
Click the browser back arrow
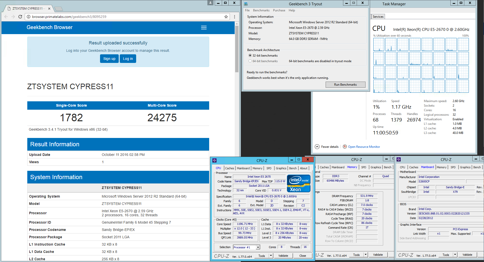[x=6, y=17]
